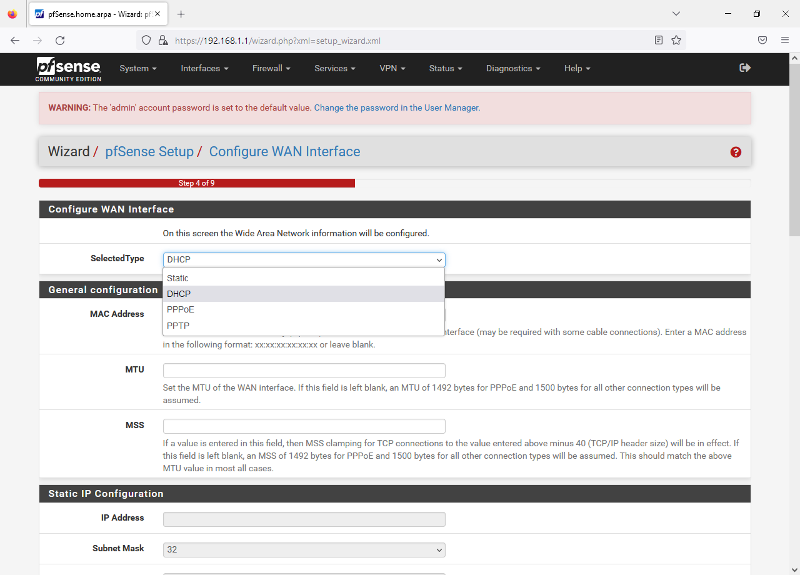Click the pfSense Setup breadcrumb link
The width and height of the screenshot is (800, 575).
[x=149, y=152]
